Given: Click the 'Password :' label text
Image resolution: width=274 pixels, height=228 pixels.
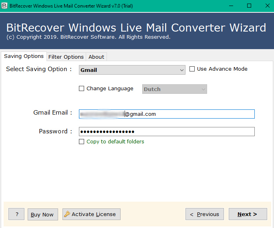Looking at the screenshot, I should (x=55, y=131).
